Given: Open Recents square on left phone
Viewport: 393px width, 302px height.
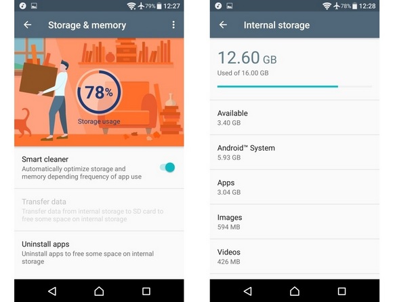Looking at the screenshot, I should click(x=146, y=291).
